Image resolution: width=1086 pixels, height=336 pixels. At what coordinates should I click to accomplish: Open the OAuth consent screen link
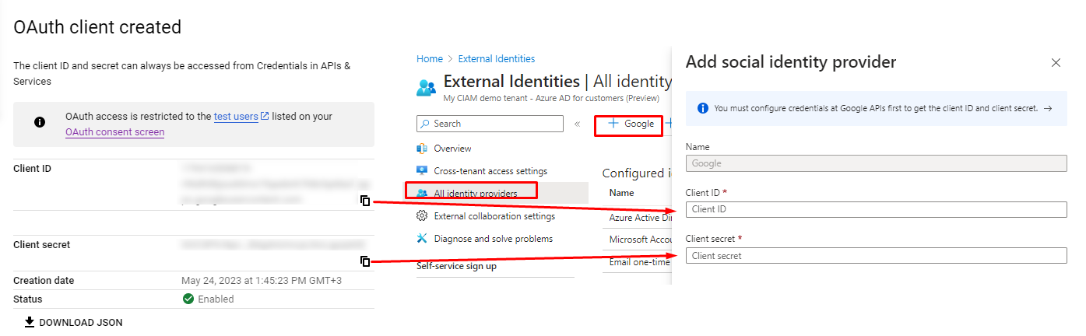click(x=114, y=132)
